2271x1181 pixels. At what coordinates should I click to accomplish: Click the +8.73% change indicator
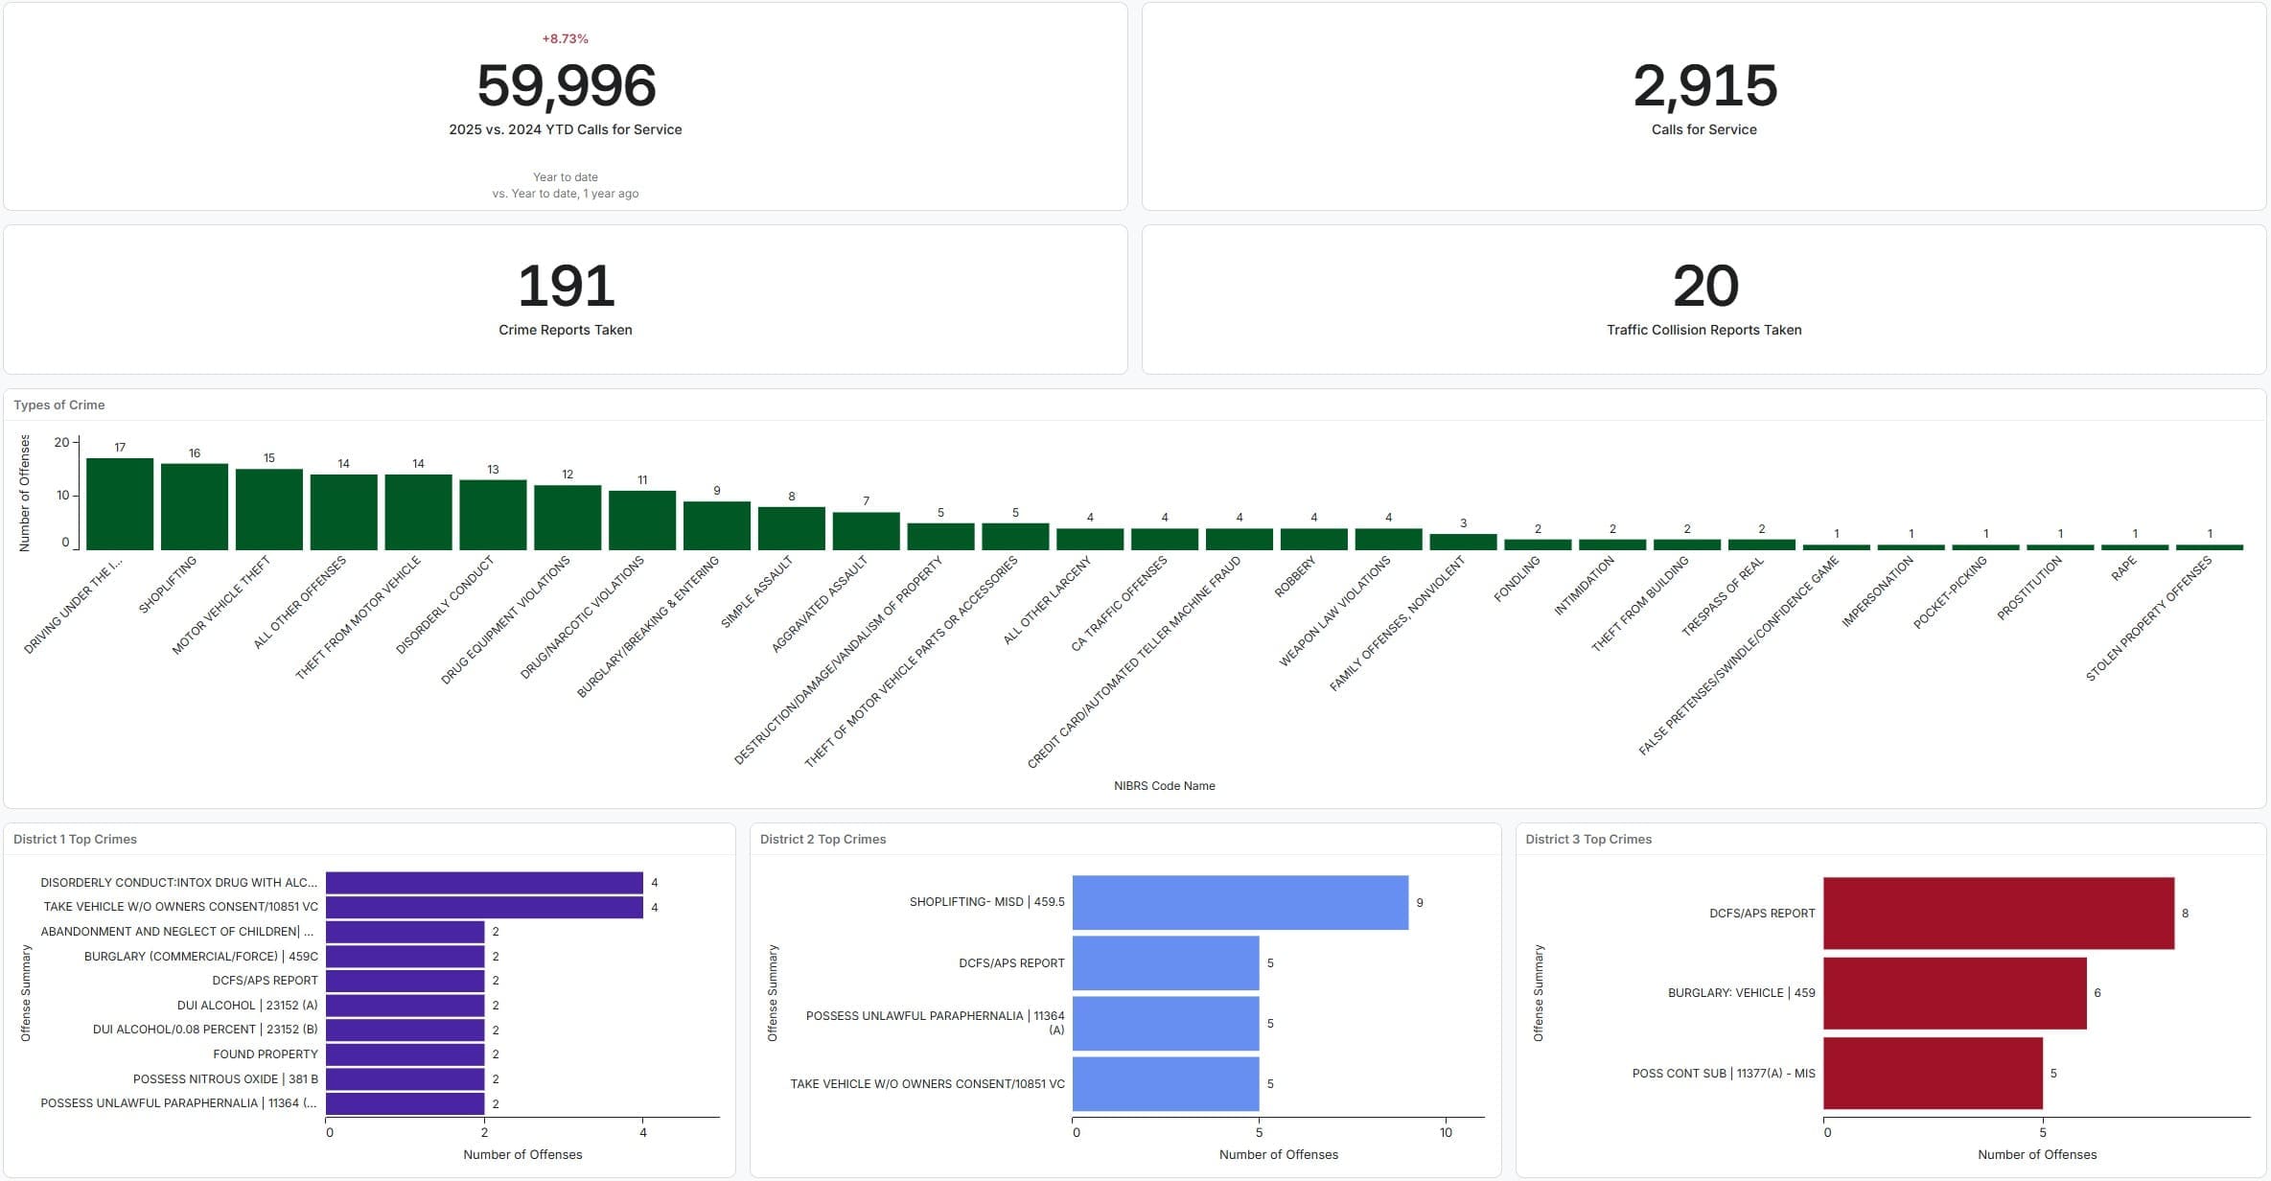click(565, 39)
